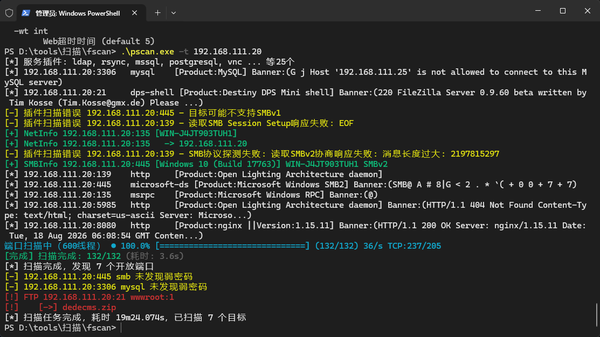
Task: Open the tab profile dropdown arrow
Action: click(x=174, y=13)
